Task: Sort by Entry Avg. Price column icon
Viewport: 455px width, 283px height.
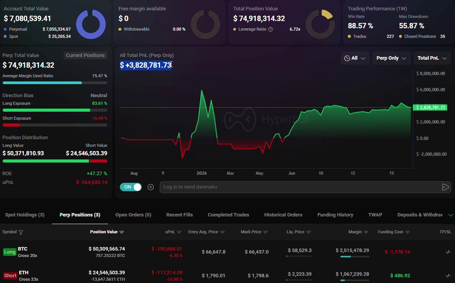Action: 222,232
